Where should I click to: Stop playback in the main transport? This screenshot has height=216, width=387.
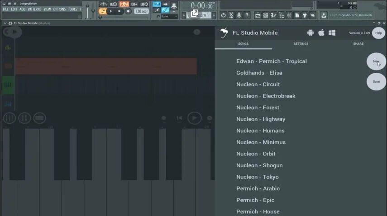119,11
